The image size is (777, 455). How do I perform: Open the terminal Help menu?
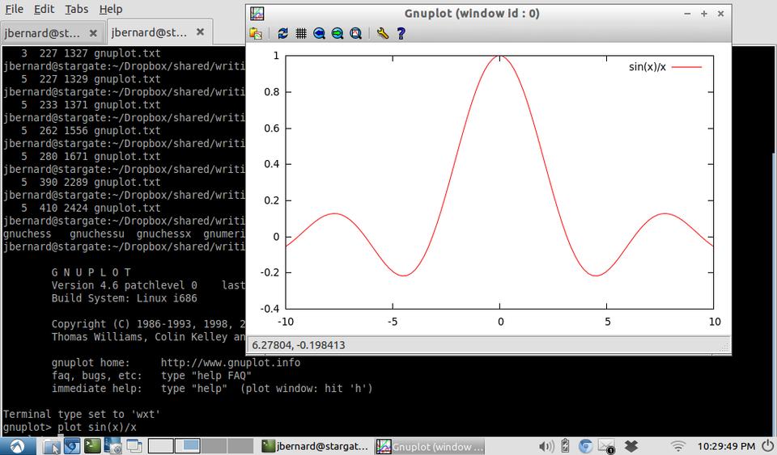tap(111, 9)
